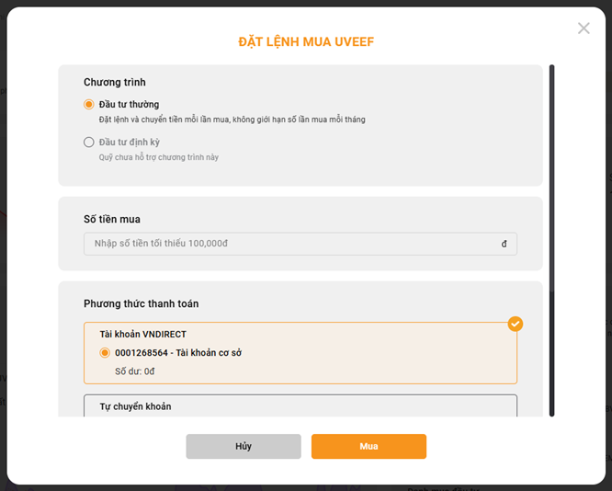Click the Số tiền mua amount input
The image size is (612, 491).
(300, 244)
